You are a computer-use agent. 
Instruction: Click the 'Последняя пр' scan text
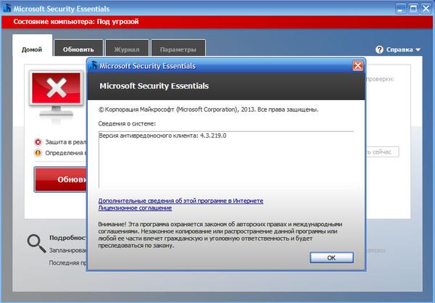pos(68,262)
